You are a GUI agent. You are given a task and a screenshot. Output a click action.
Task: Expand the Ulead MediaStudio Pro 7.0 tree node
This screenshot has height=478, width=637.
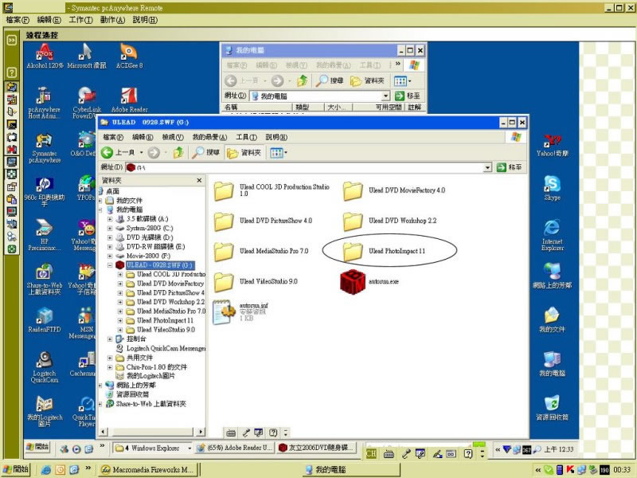pyautogui.click(x=120, y=311)
